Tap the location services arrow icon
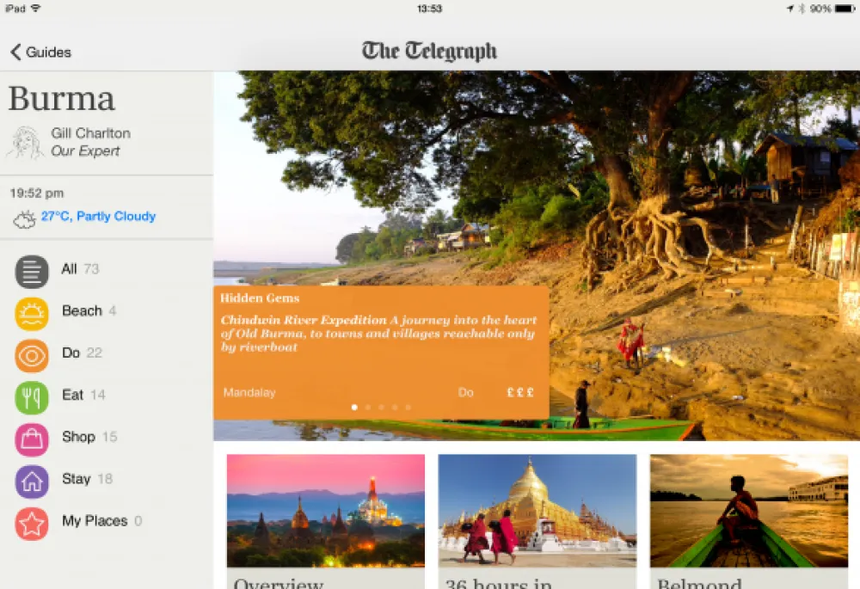 coord(789,9)
